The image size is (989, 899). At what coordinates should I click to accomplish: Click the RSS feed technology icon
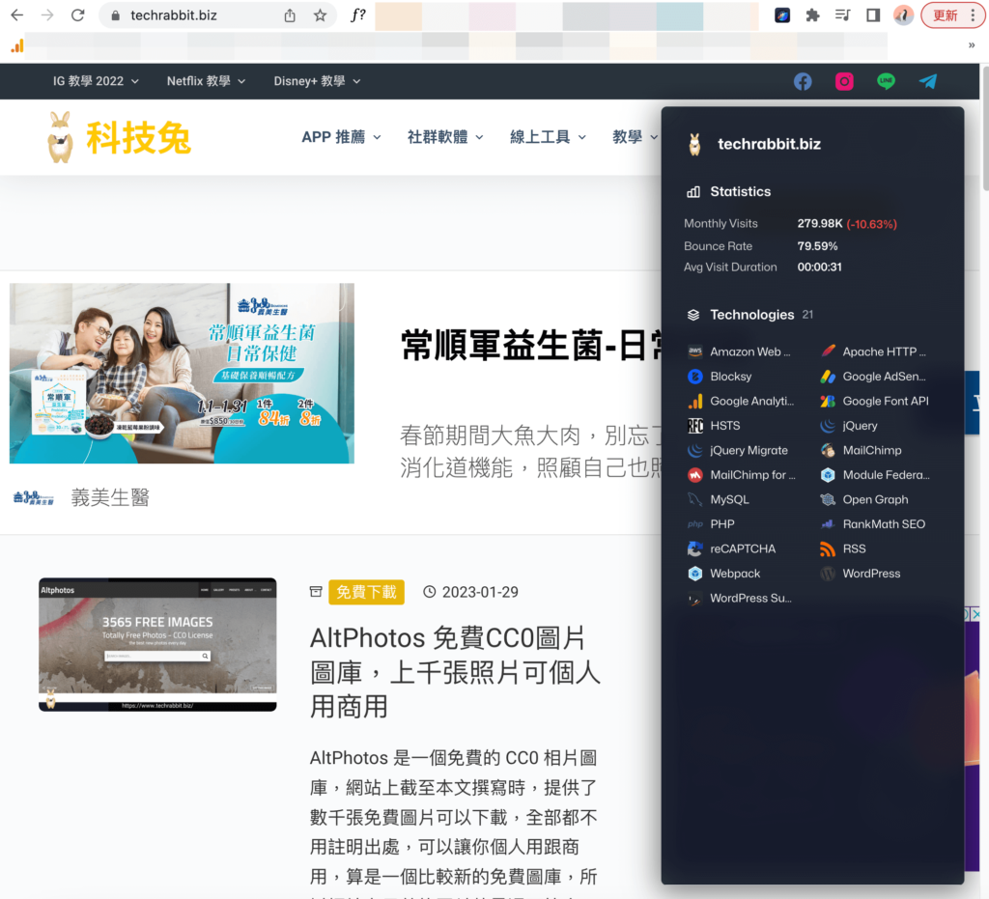pyautogui.click(x=828, y=548)
